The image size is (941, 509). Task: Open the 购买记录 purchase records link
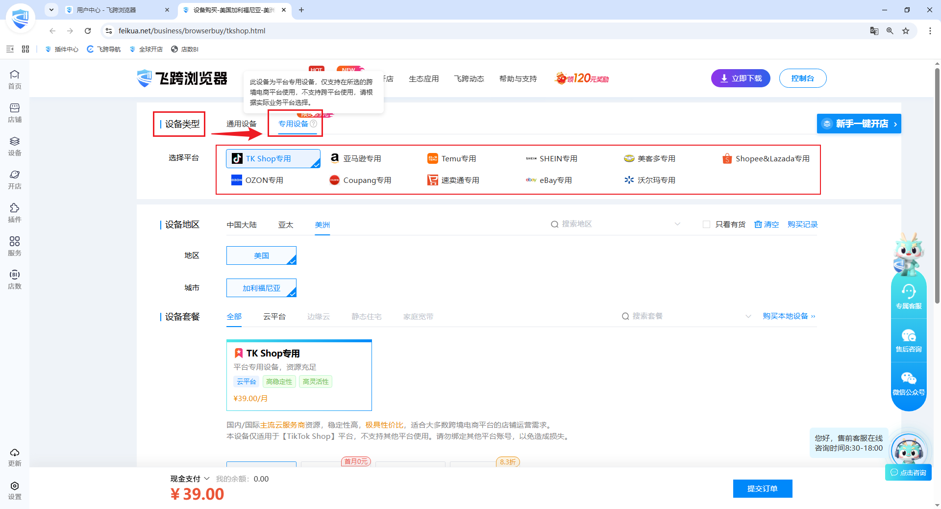point(803,225)
